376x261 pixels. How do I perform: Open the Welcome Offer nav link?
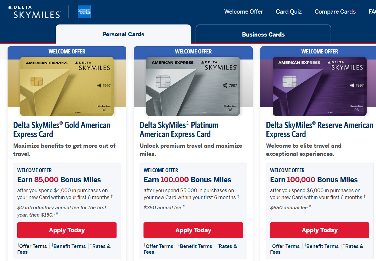click(243, 12)
